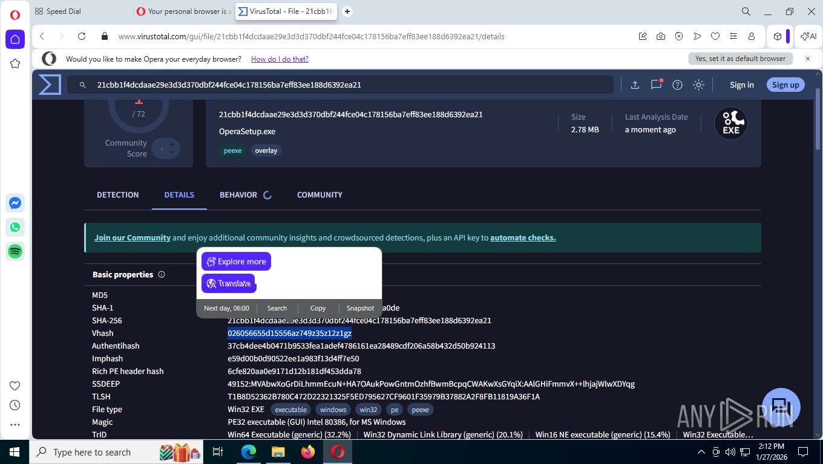Open the extensions cube icon
823x464 pixels.
click(x=778, y=36)
